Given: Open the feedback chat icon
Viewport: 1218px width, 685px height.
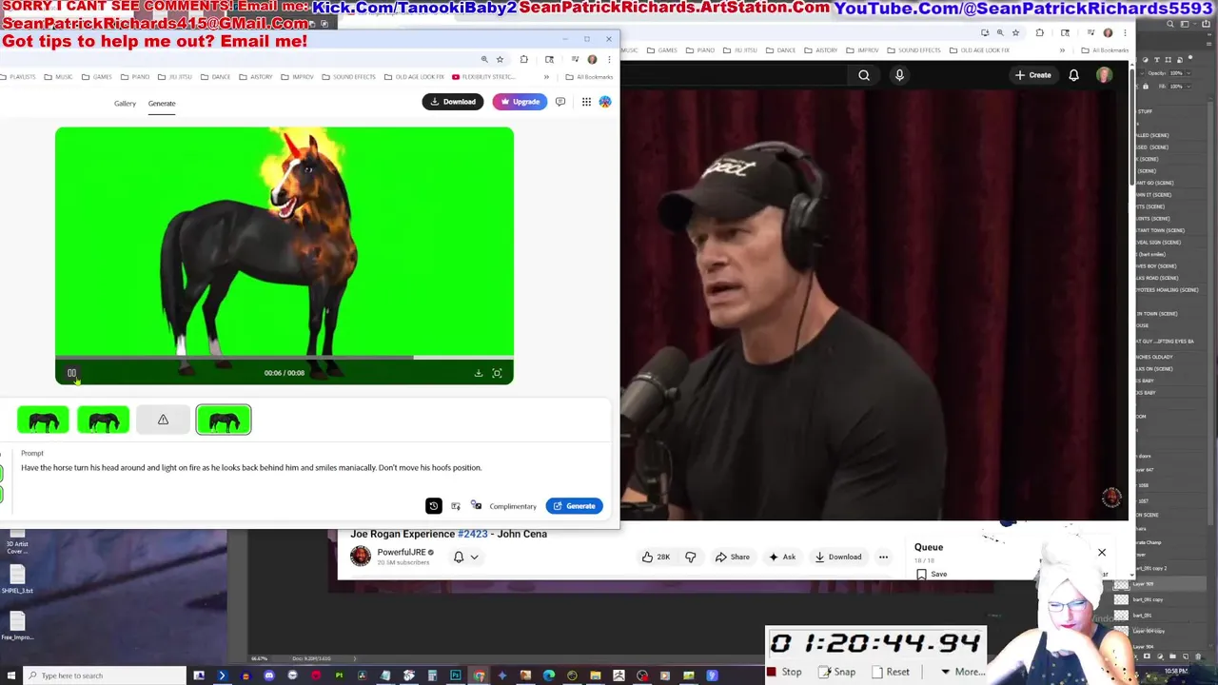Looking at the screenshot, I should point(560,102).
